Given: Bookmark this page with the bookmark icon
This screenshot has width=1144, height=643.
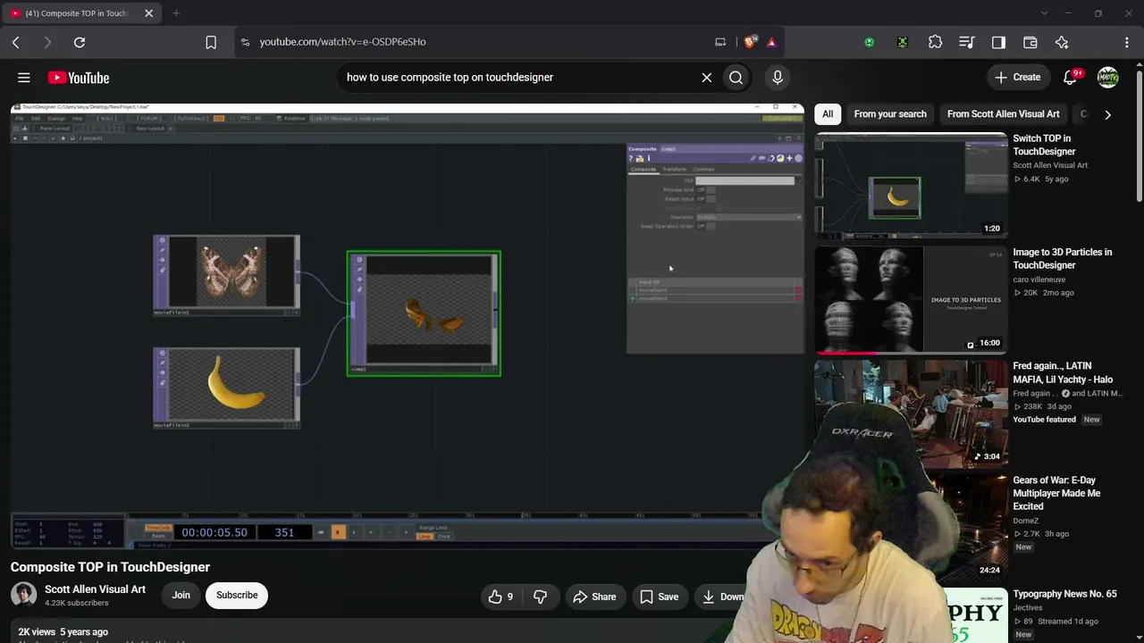Looking at the screenshot, I should [211, 42].
